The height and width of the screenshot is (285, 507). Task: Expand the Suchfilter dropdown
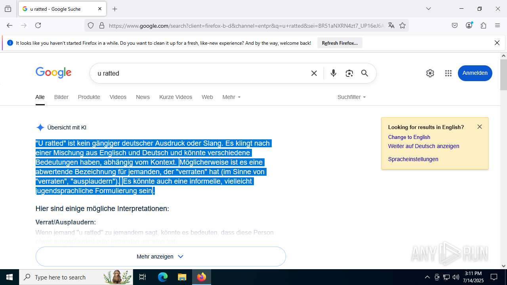click(352, 97)
